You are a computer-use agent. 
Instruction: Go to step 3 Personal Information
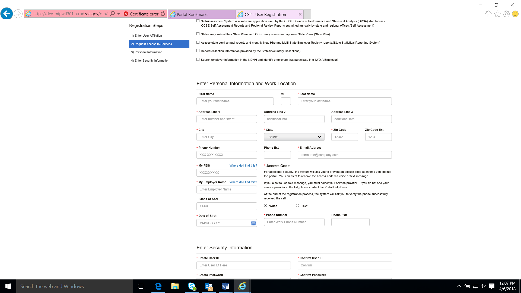pyautogui.click(x=148, y=52)
